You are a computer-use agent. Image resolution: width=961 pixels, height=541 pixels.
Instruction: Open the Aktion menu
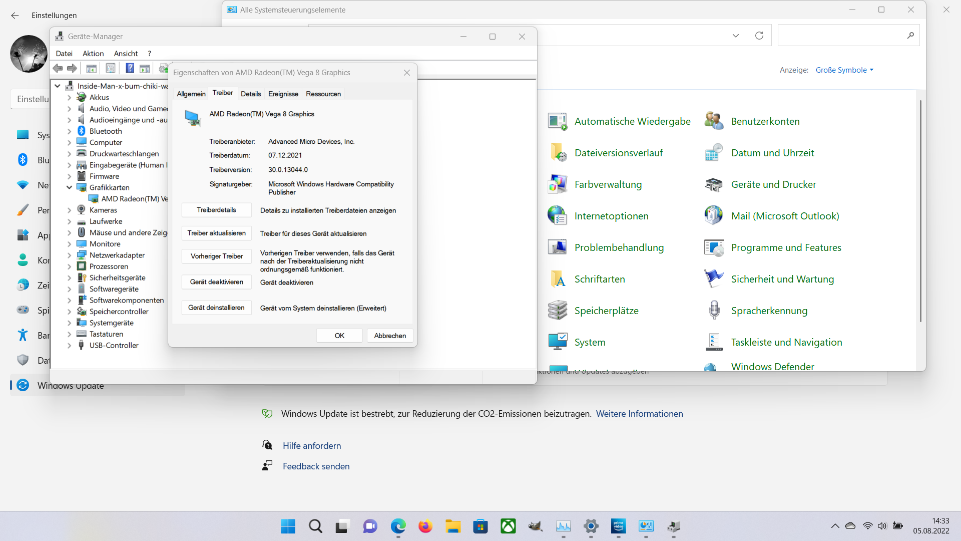pyautogui.click(x=93, y=54)
